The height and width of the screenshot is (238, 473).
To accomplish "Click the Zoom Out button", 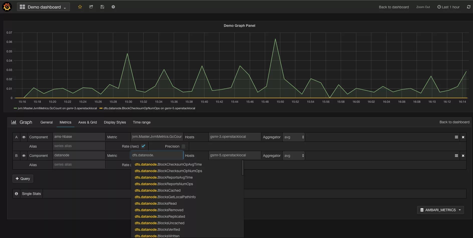I will [423, 7].
